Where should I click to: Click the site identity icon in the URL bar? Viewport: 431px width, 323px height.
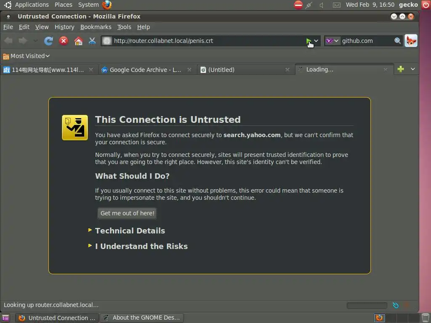pos(106,41)
